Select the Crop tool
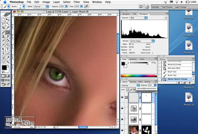198x134 pixels. click(x=3, y=28)
